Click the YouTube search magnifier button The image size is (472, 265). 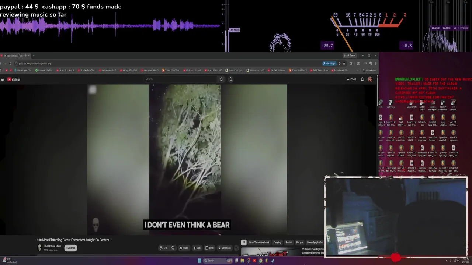221,79
